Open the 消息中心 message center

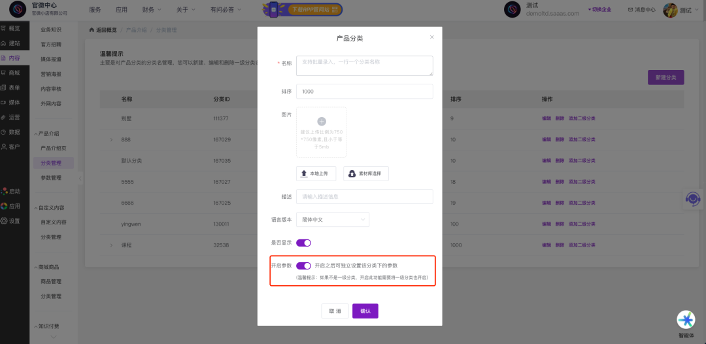pos(642,9)
